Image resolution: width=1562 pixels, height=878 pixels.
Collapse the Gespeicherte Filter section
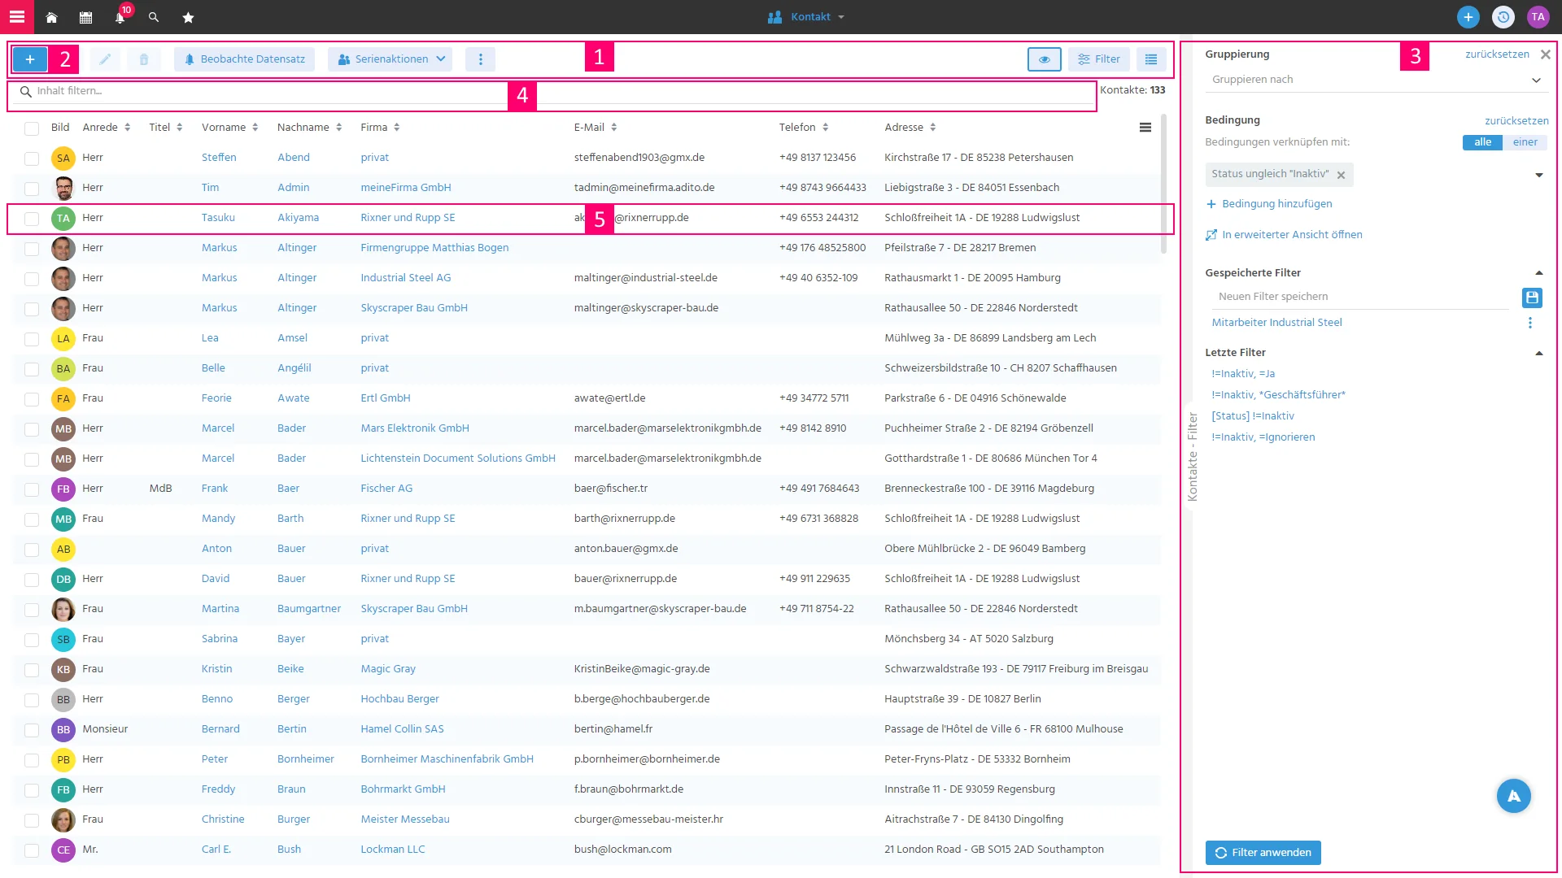click(x=1539, y=273)
